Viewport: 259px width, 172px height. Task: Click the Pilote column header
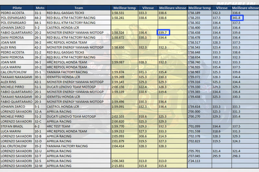click(17, 8)
